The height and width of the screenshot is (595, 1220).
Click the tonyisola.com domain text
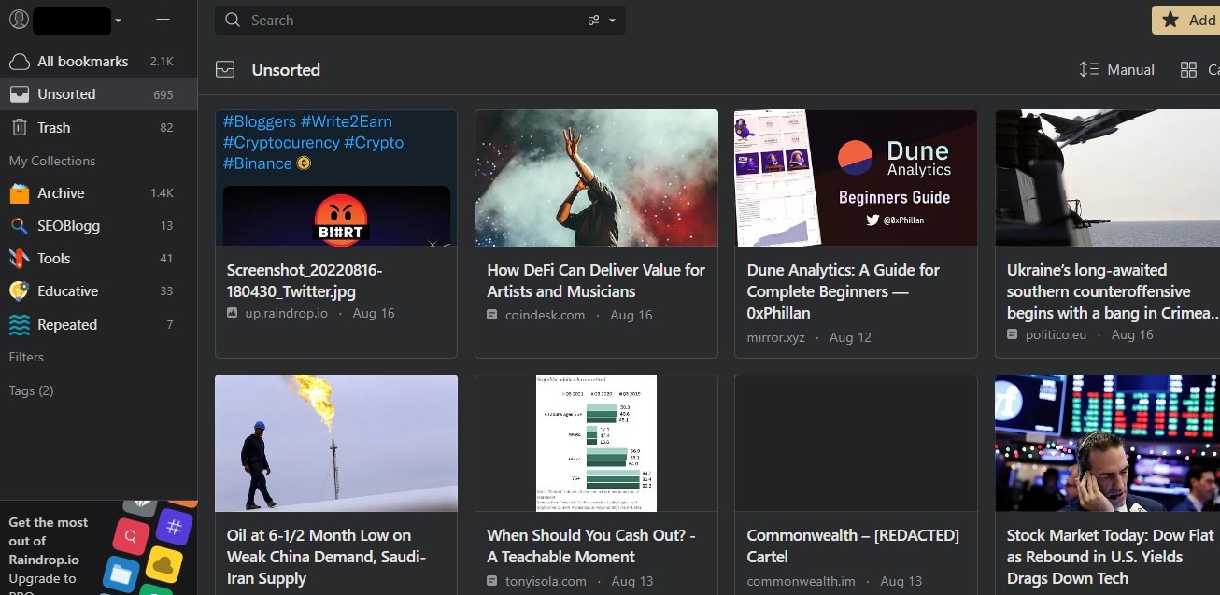tap(546, 581)
